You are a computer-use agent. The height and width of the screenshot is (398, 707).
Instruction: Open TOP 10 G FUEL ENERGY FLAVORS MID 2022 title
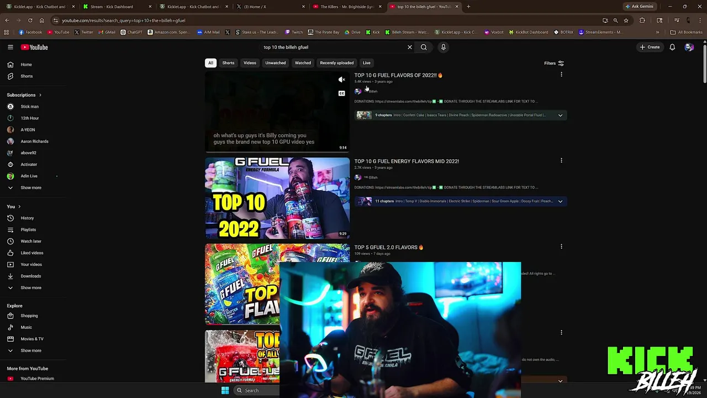407,161
